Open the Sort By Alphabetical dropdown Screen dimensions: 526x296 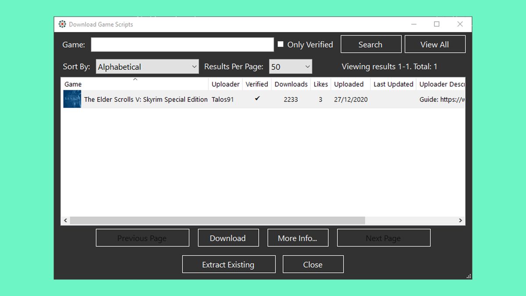pyautogui.click(x=147, y=67)
